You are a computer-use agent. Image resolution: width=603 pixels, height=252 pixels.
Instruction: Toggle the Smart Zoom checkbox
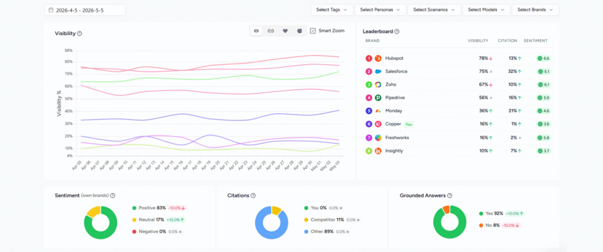coord(313,31)
